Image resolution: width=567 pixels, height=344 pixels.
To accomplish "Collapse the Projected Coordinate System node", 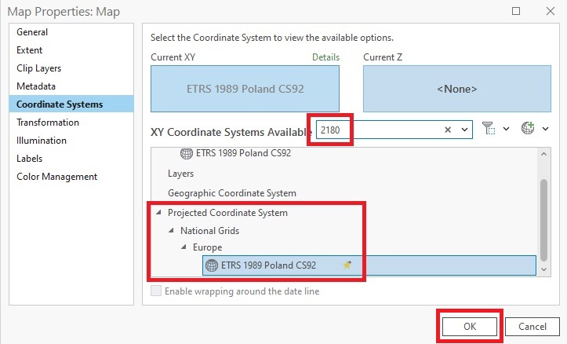I will [x=160, y=213].
